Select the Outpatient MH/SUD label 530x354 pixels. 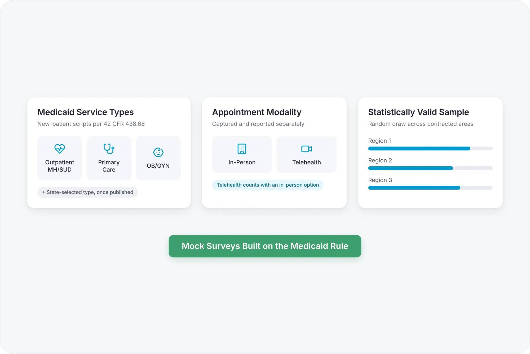pyautogui.click(x=60, y=166)
